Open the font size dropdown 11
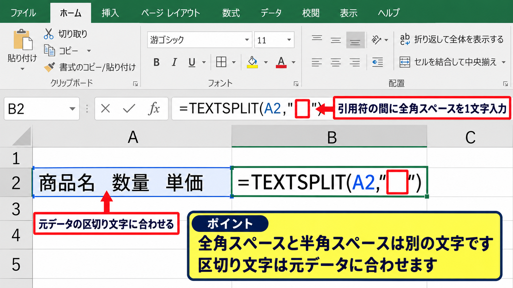 click(289, 40)
